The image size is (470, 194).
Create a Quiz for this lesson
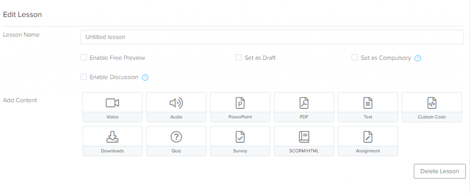tap(176, 141)
